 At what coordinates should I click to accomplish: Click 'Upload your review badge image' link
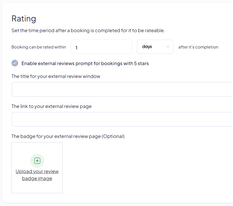click(x=37, y=175)
